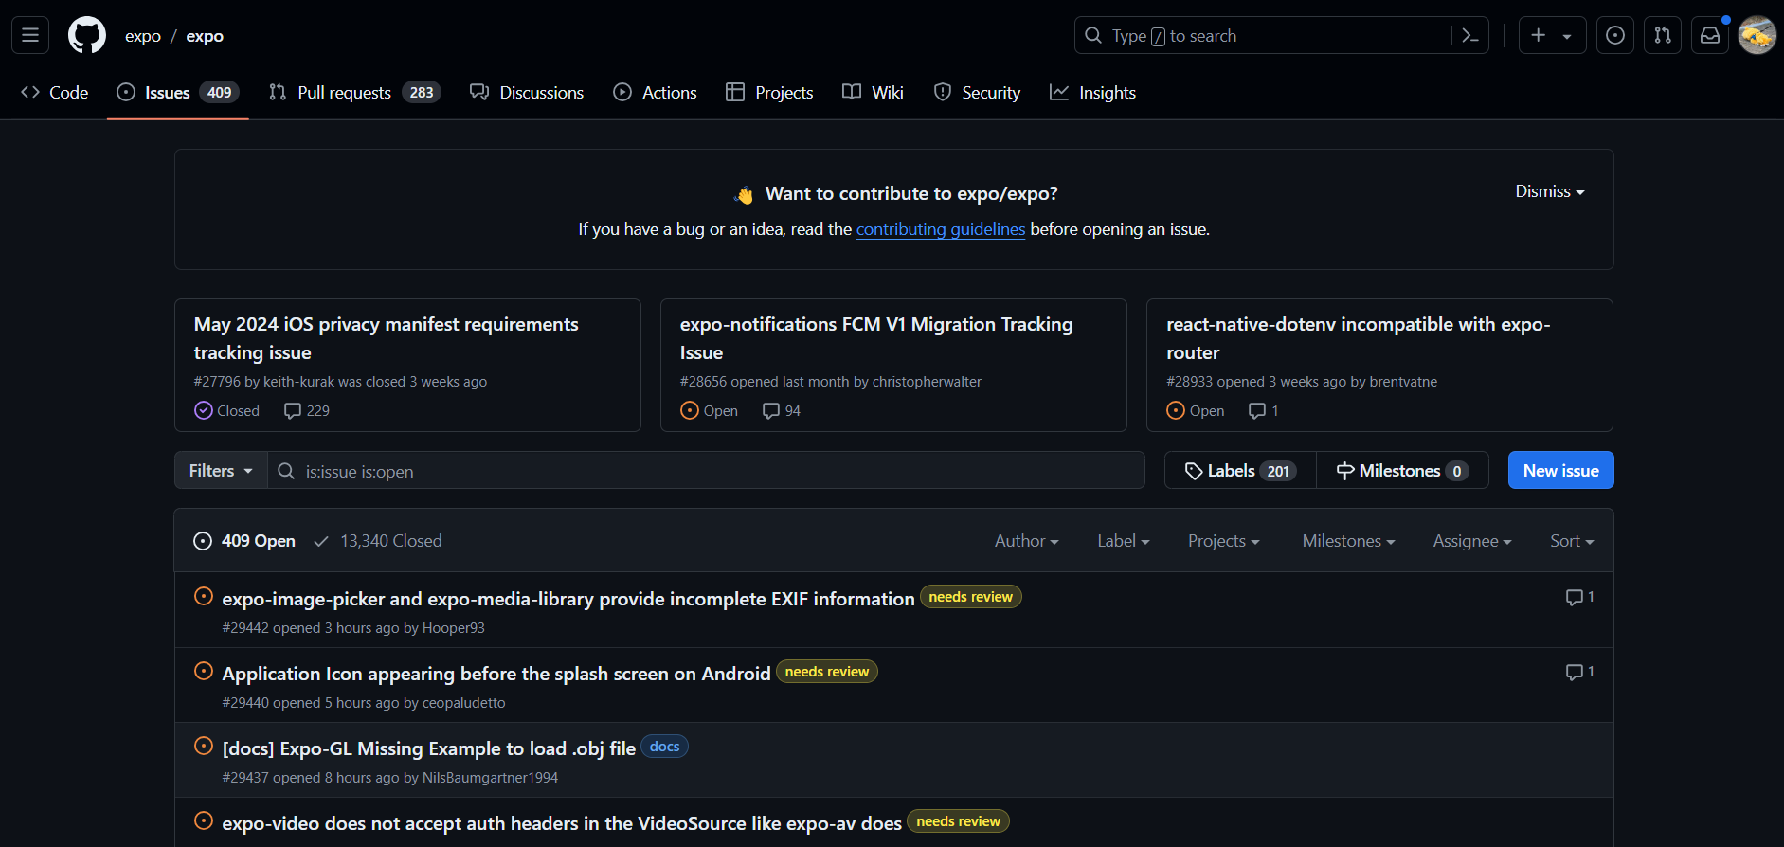Focus the 'Type / to search' field
This screenshot has height=847, width=1784.
pos(1281,35)
